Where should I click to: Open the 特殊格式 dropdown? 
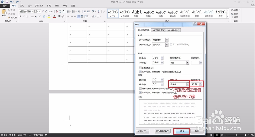pos(188,63)
